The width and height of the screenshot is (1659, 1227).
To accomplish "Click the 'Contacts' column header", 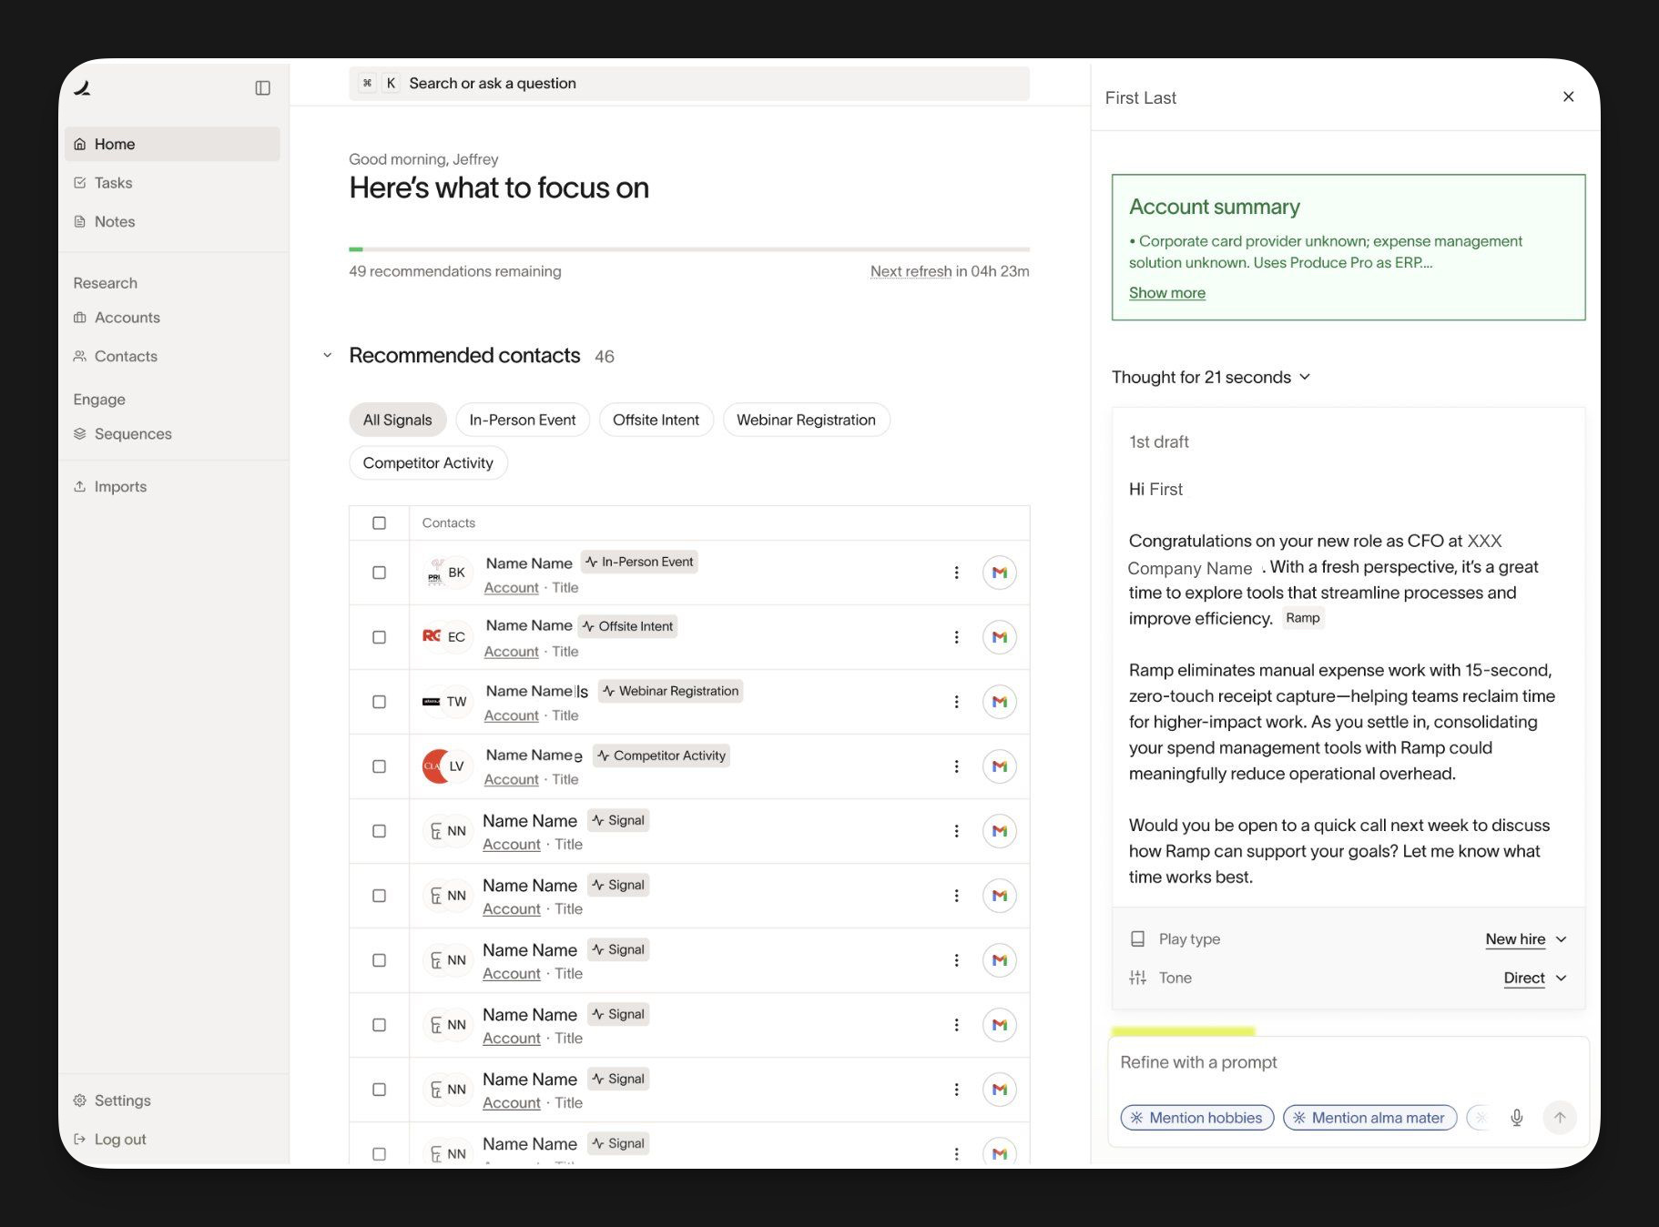I will click(x=448, y=522).
